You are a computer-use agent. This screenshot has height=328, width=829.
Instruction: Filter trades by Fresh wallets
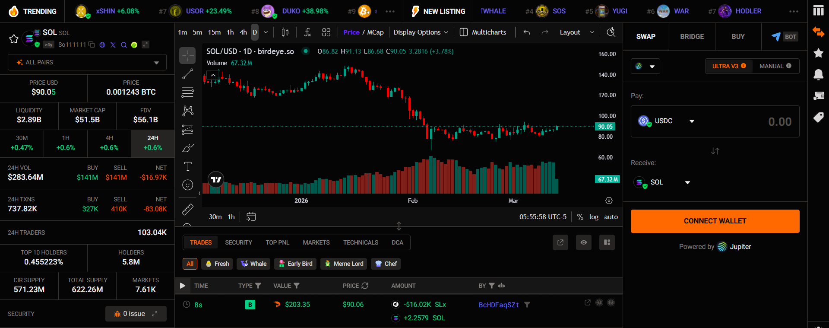click(x=217, y=264)
